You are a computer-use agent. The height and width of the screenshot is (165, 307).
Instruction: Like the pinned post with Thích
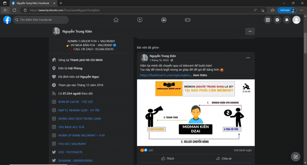point(167,158)
